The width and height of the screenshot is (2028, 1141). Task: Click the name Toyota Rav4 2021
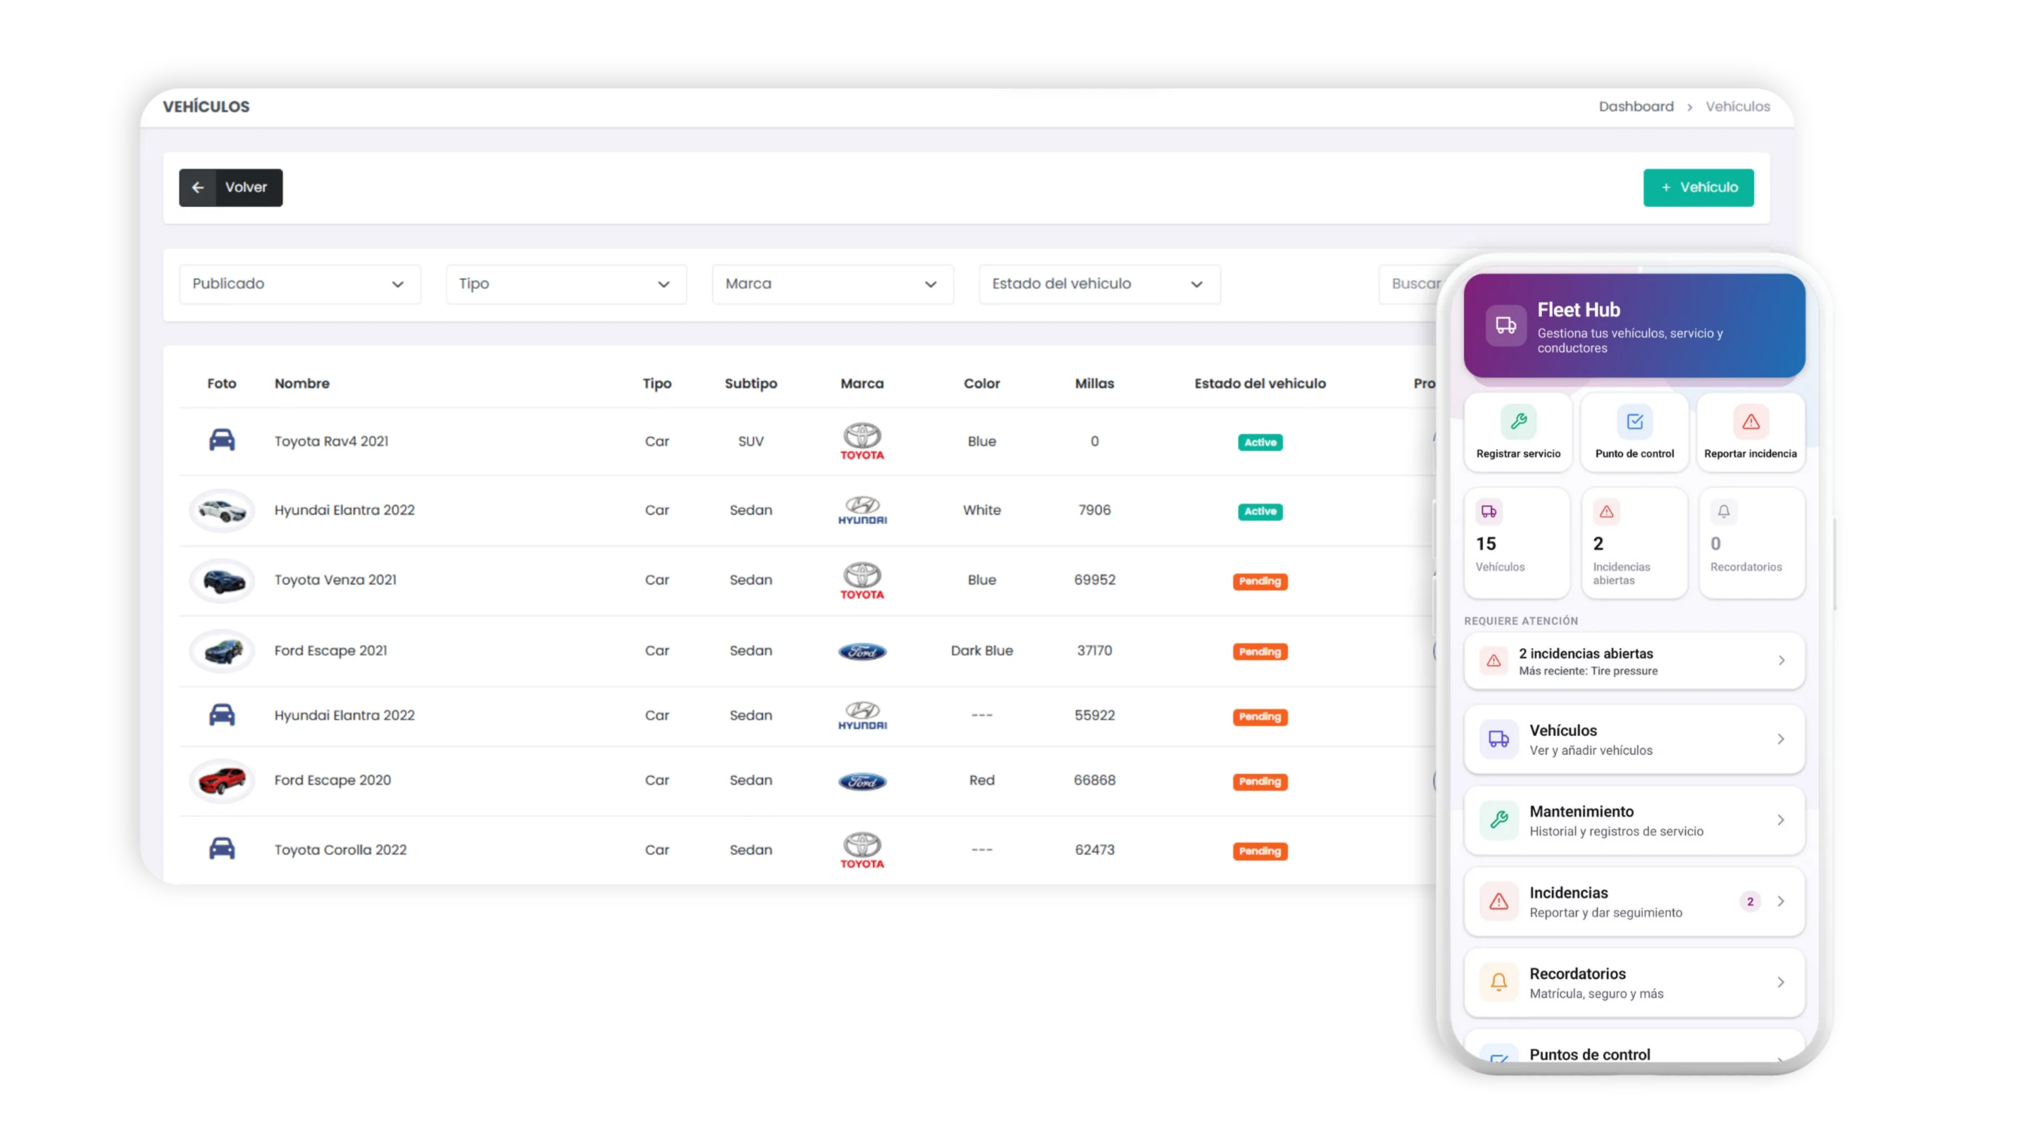(x=331, y=441)
